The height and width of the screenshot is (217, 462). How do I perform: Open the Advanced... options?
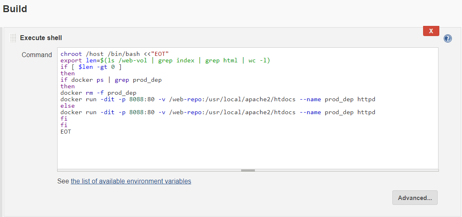point(415,198)
